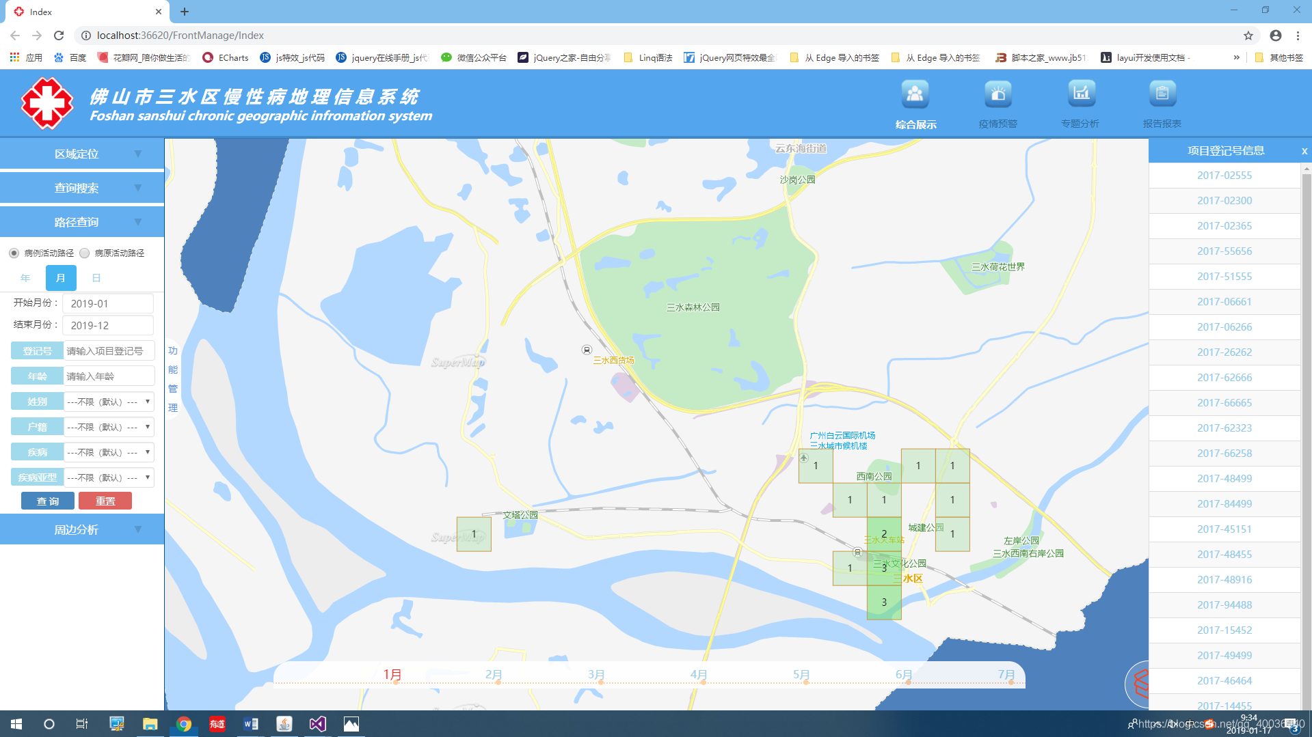1312x737 pixels.
Task: Open the 报告报表 report icon
Action: (1162, 94)
